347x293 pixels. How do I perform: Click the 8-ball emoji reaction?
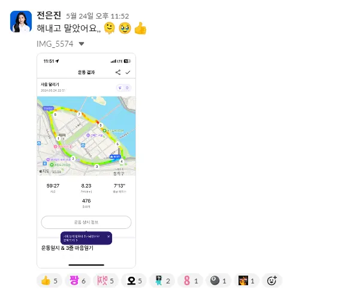tap(218, 281)
